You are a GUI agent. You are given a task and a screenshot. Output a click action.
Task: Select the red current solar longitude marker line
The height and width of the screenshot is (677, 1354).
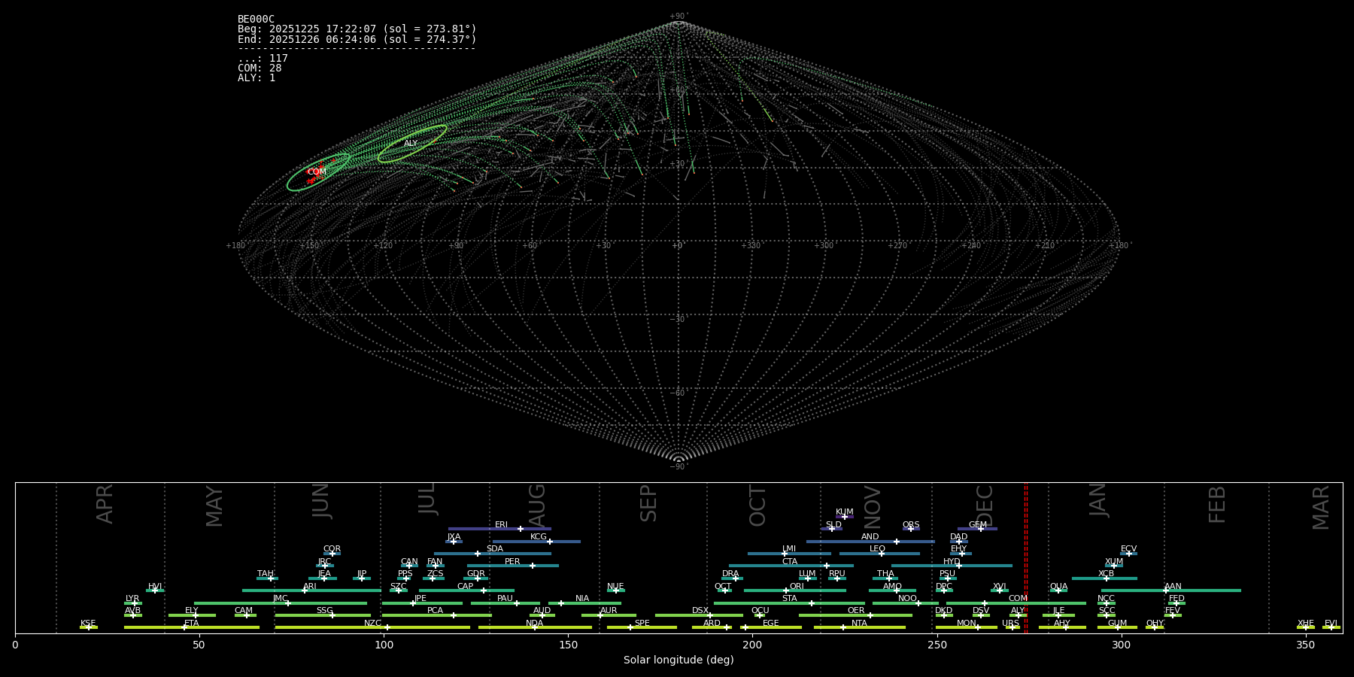click(x=1025, y=557)
